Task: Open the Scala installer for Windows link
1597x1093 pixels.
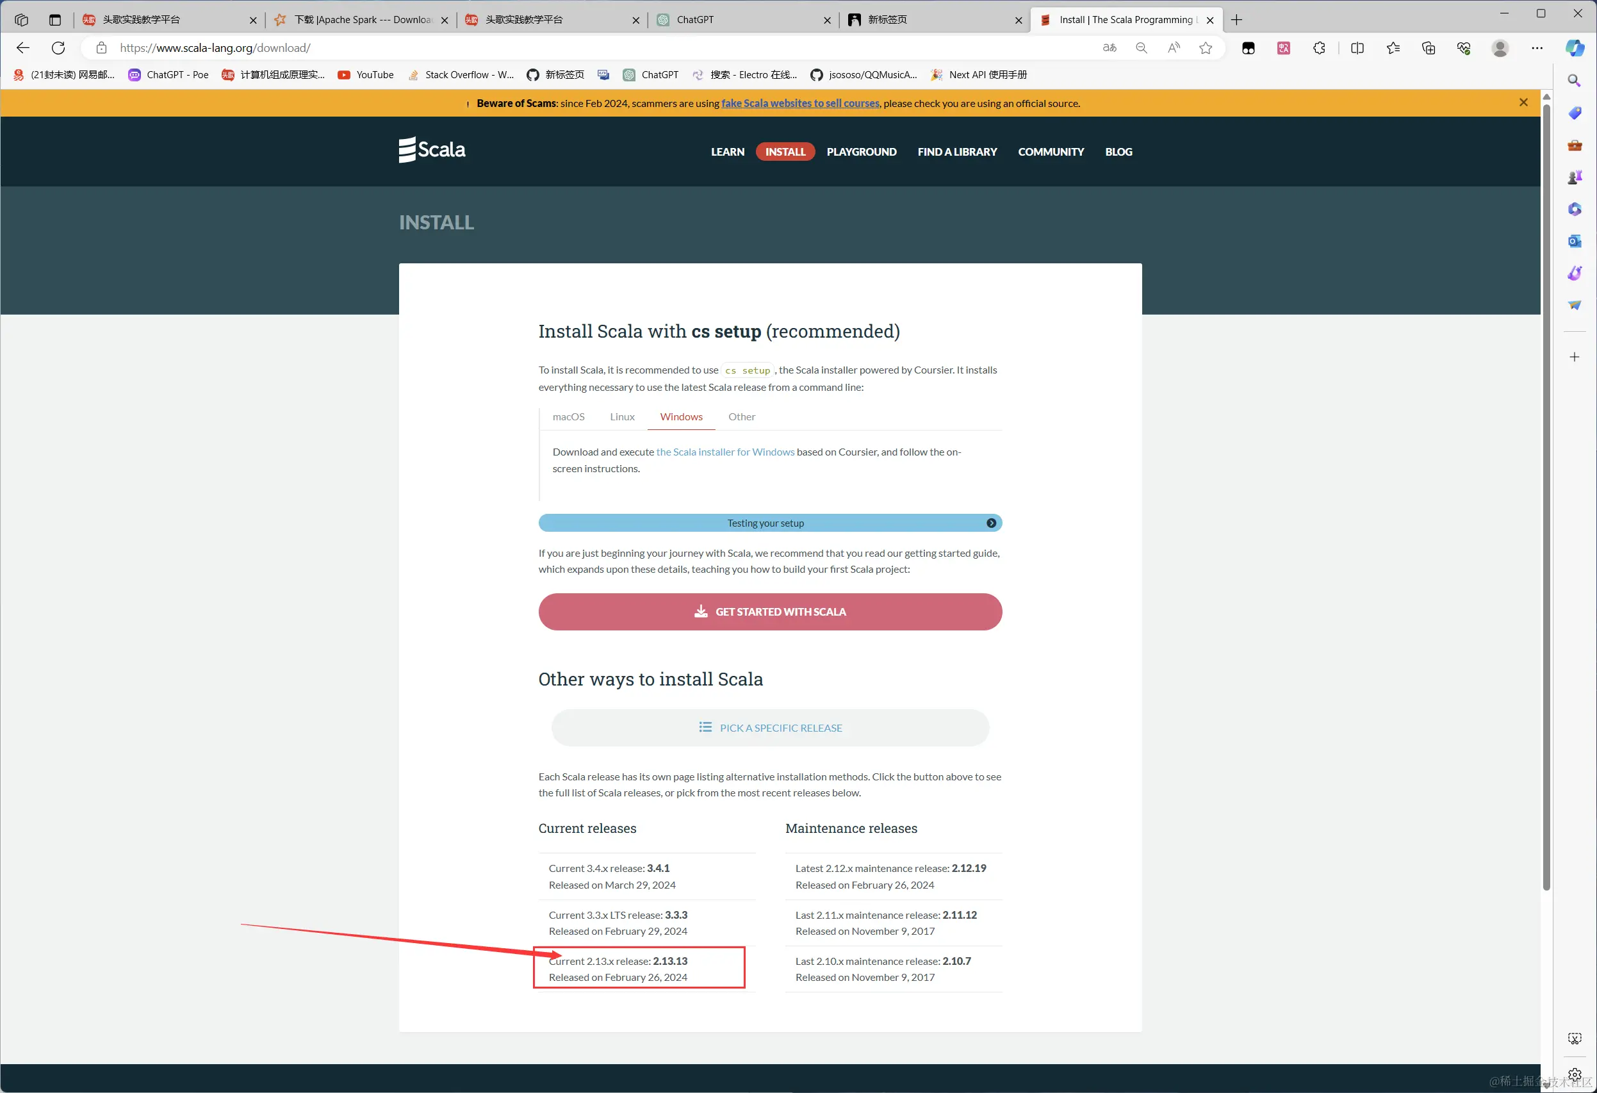Action: click(x=725, y=452)
